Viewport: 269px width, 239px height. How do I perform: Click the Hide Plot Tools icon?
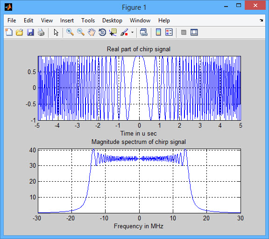click(184, 32)
